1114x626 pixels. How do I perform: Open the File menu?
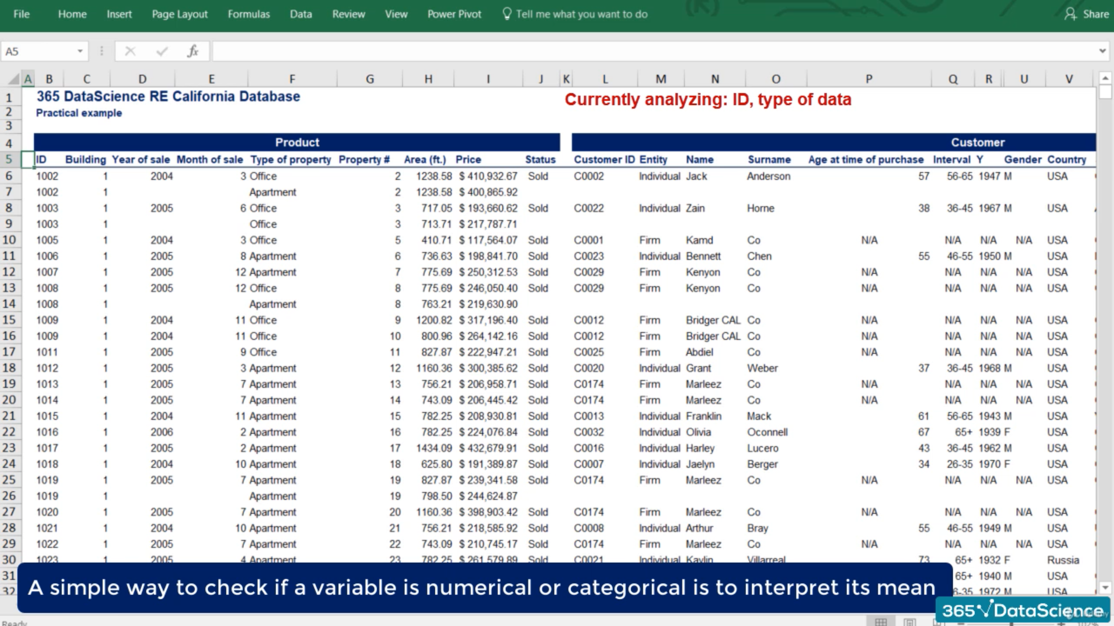tap(21, 14)
